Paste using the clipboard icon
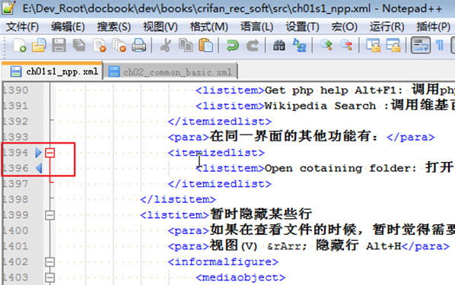 205,46
